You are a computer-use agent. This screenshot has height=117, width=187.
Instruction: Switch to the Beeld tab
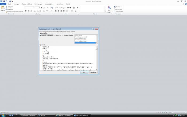tap(68, 4)
